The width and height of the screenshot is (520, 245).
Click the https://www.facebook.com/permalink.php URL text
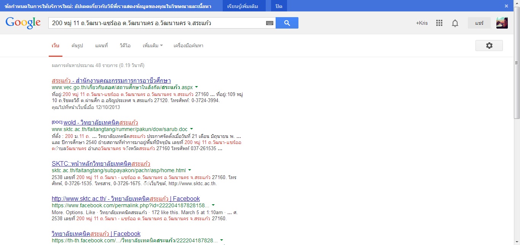click(131, 205)
